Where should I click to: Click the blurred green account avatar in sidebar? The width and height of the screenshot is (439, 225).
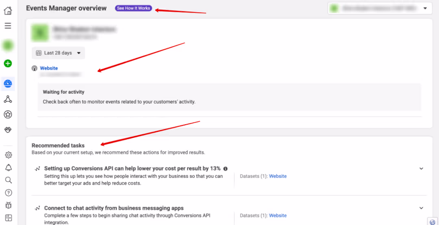click(x=8, y=45)
